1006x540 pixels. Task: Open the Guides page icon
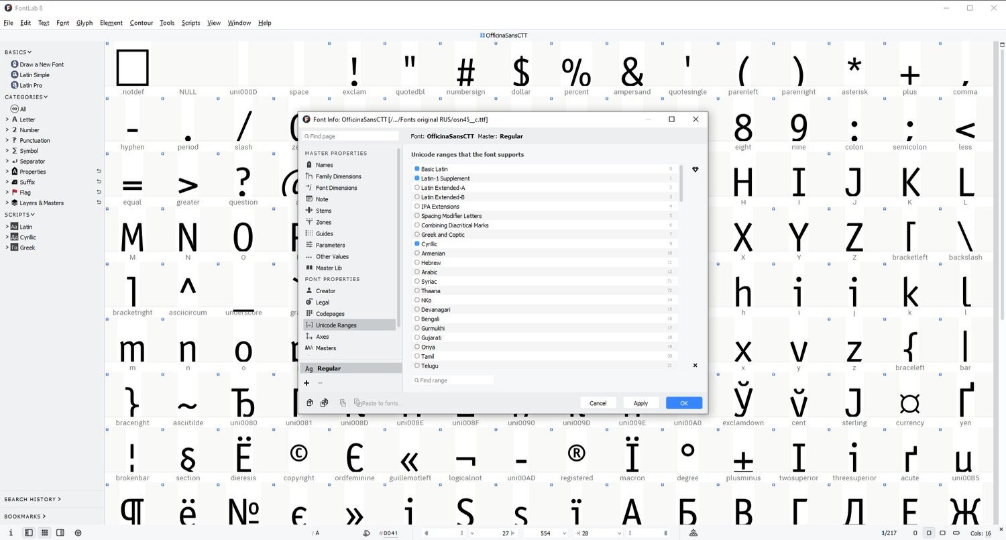coord(309,233)
